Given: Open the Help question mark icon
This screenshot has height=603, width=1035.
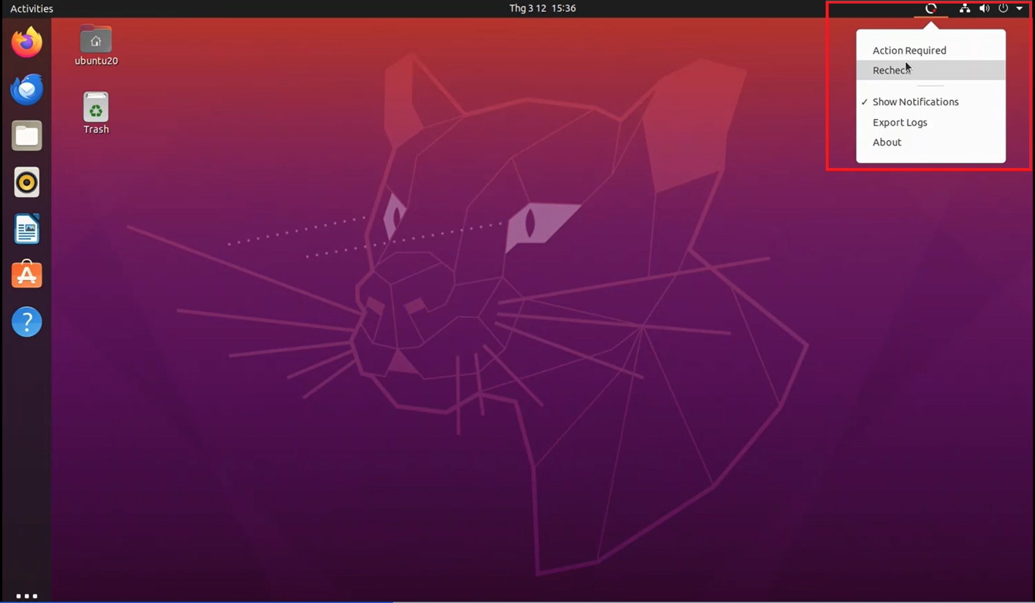Looking at the screenshot, I should coord(27,321).
